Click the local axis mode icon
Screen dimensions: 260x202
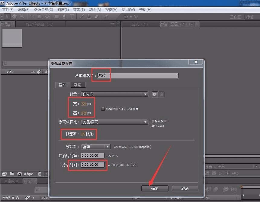coord(126,17)
